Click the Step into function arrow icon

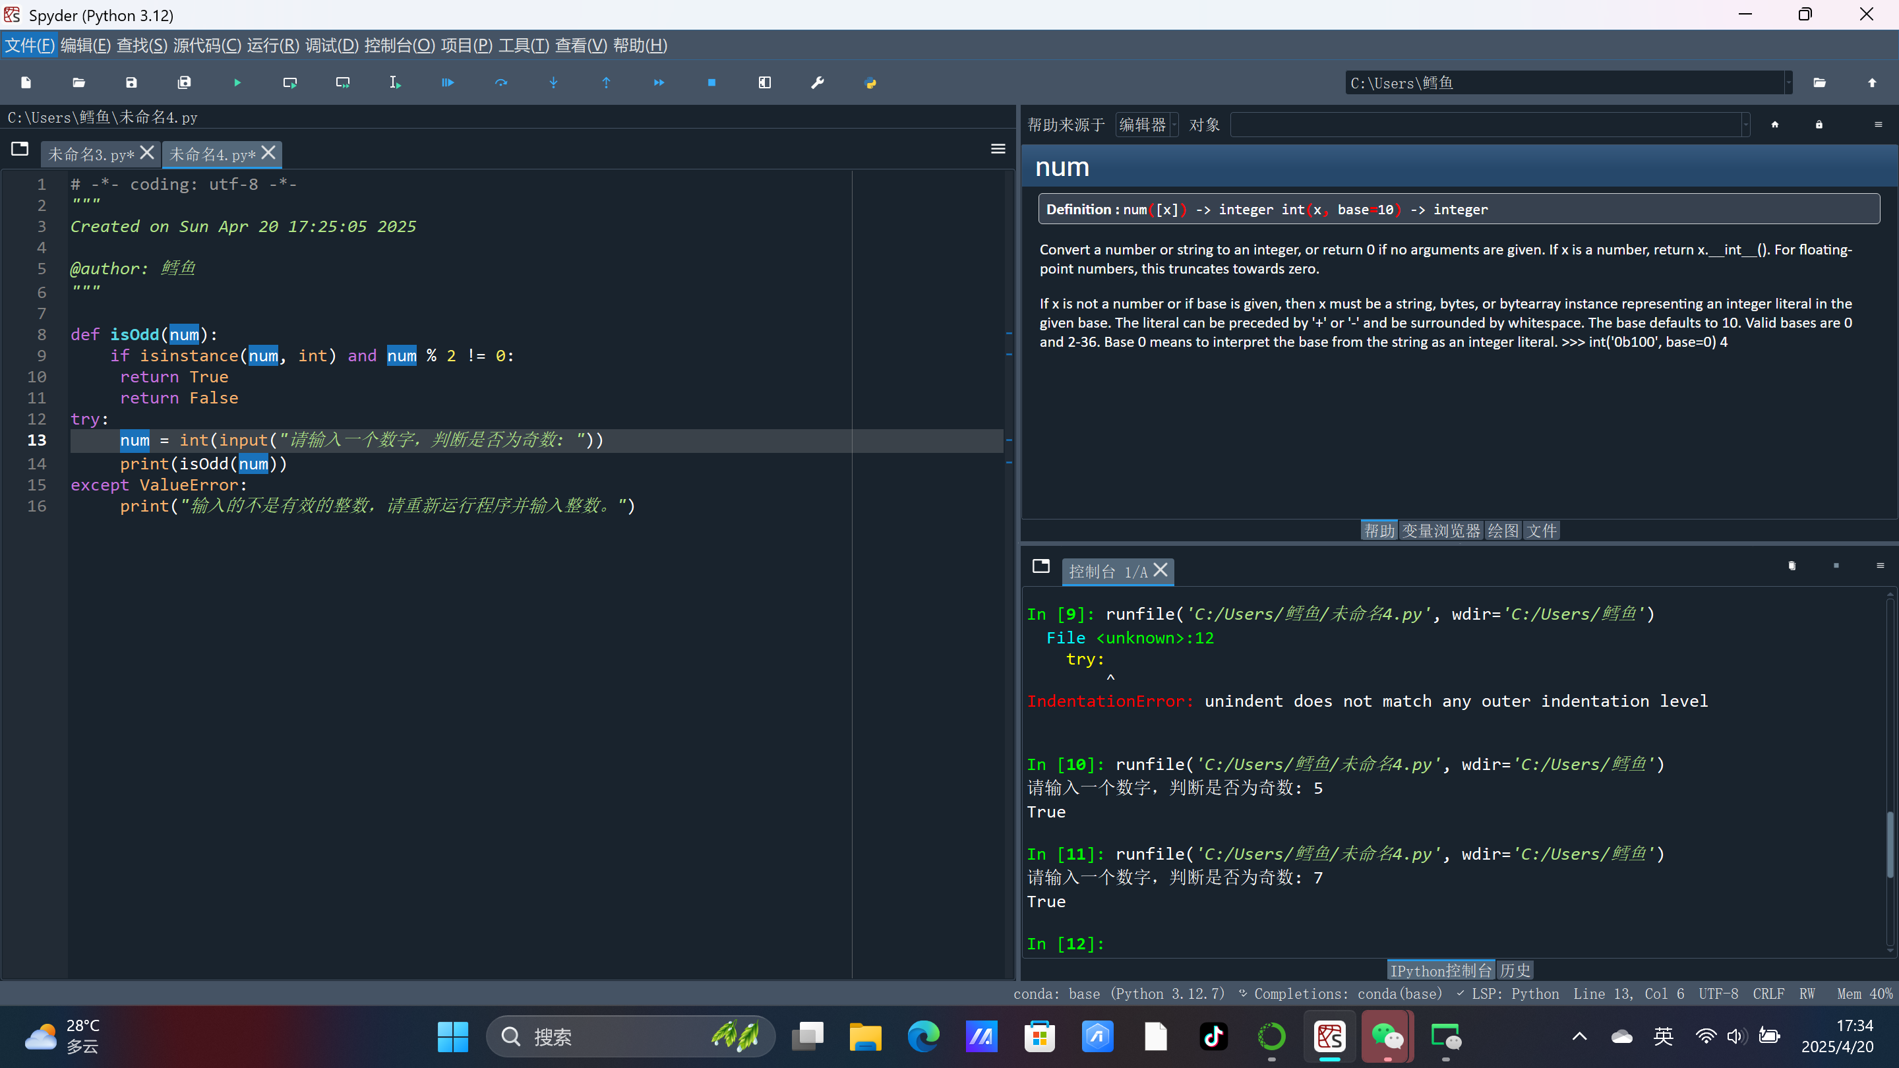(x=554, y=82)
